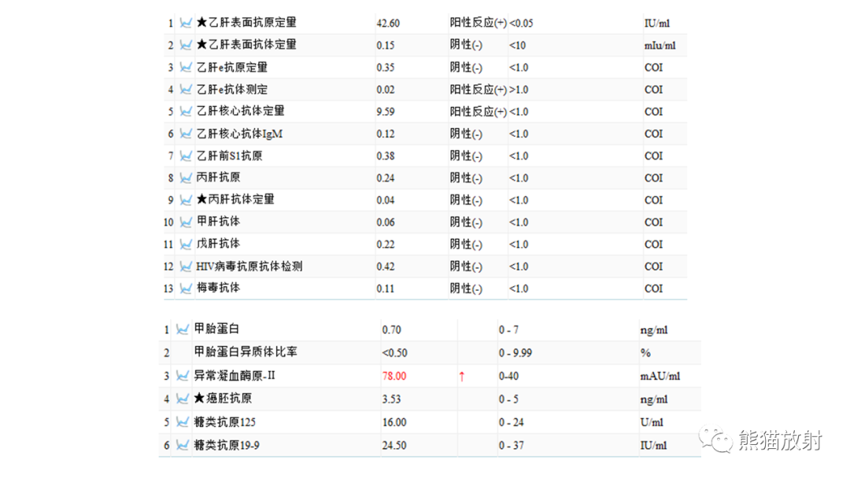Select the 乙肝核心抗体IgM test name
Viewport: 850px width, 478px height.
239,134
